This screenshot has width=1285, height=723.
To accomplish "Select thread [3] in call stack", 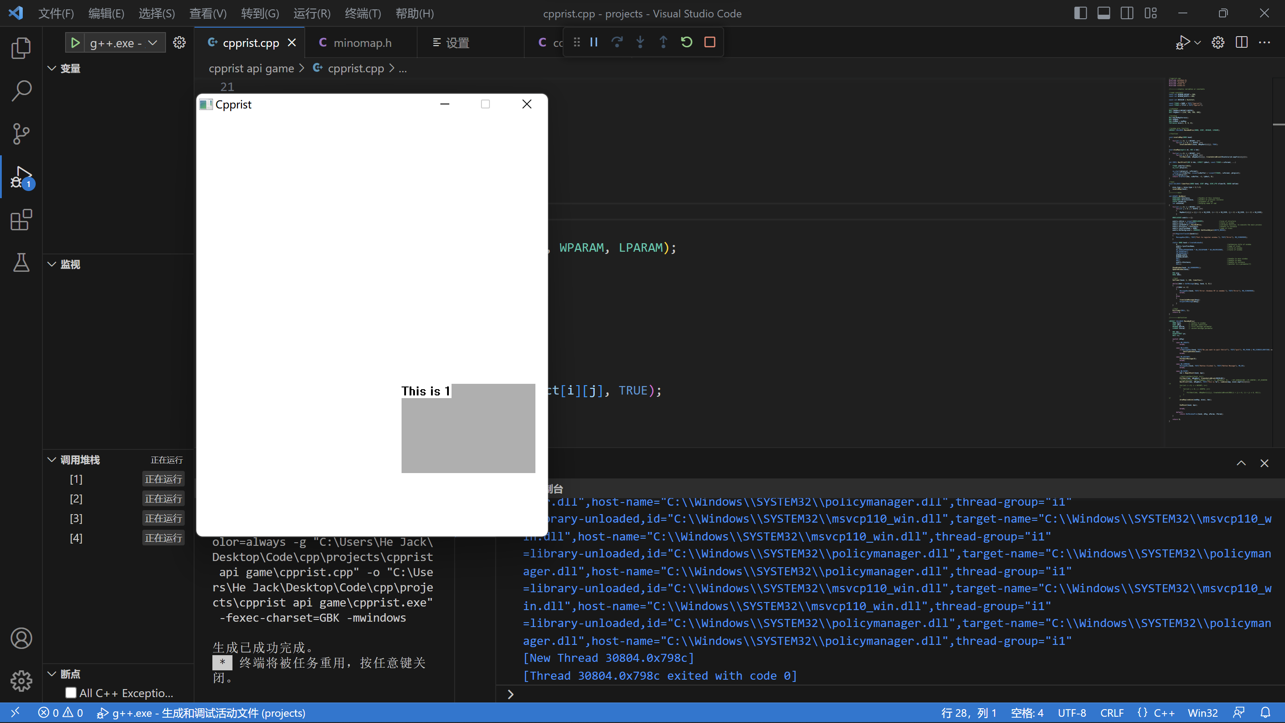I will 119,518.
